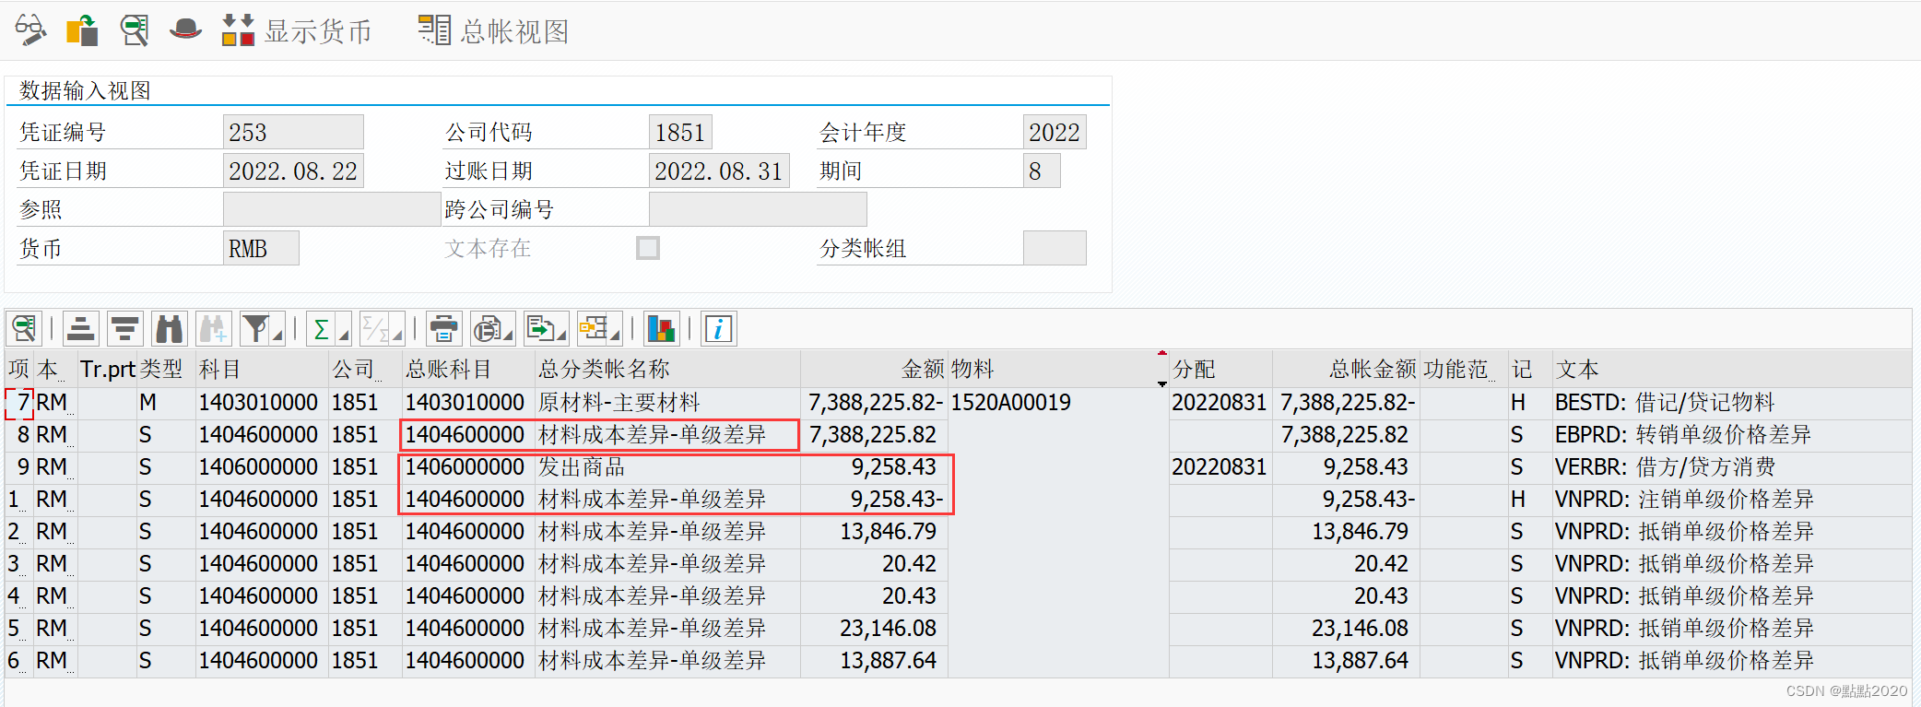Open the dropdown arrow next to sigma Total
1921x707 pixels.
[344, 334]
